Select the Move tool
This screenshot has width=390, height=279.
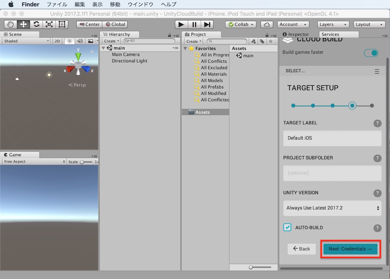23,24
